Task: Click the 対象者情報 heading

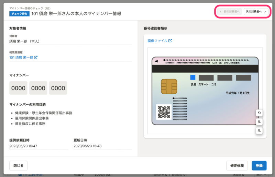Action: click(x=18, y=28)
